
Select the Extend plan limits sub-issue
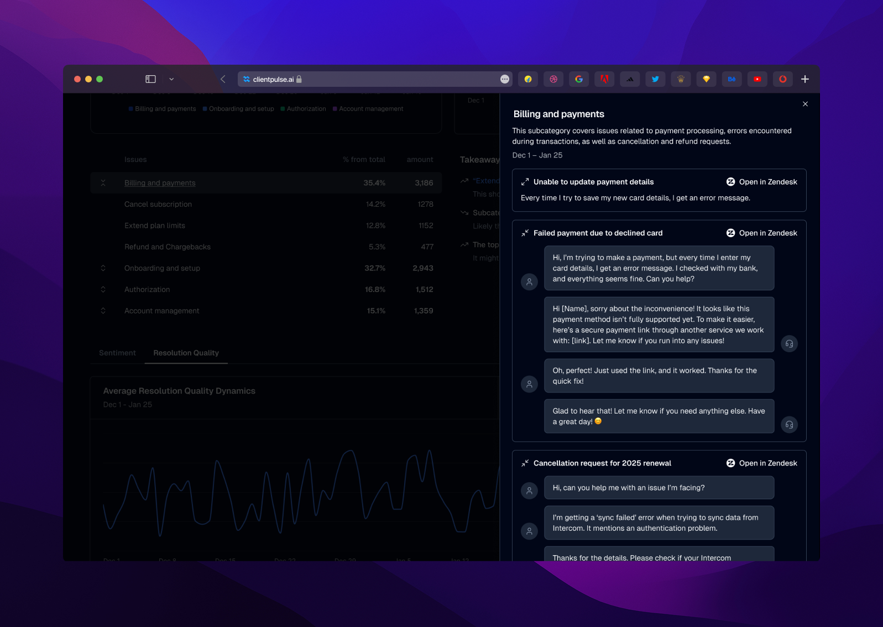coord(155,226)
